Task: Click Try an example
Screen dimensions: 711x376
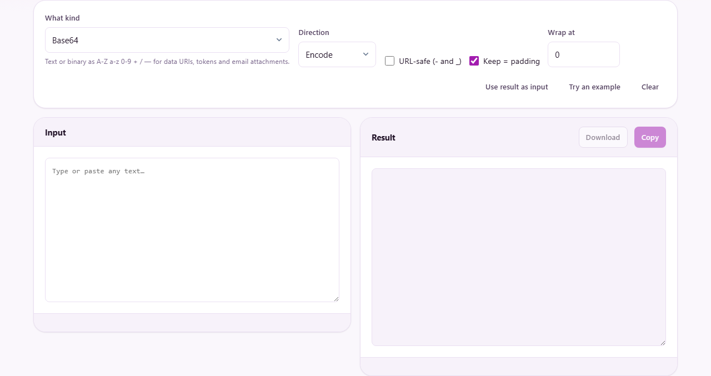Action: point(594,87)
